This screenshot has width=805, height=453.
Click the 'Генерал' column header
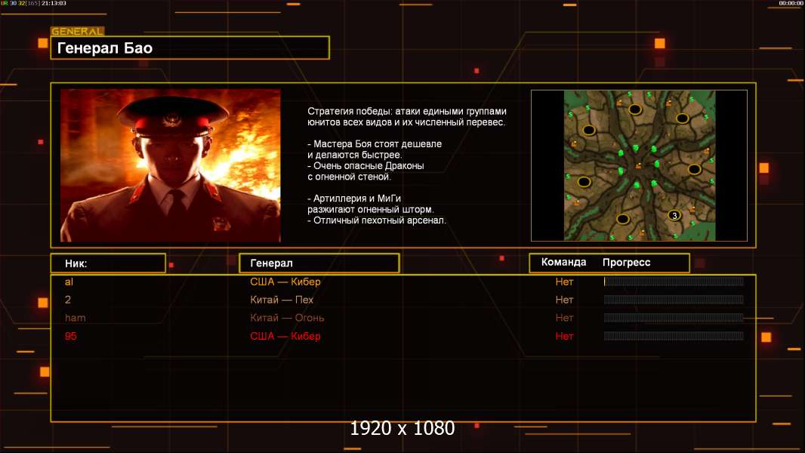319,263
